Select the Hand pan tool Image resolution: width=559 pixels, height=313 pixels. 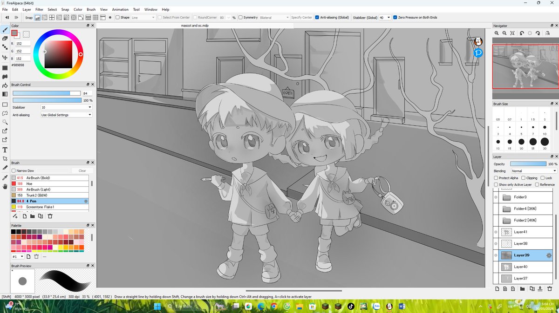pyautogui.click(x=5, y=186)
